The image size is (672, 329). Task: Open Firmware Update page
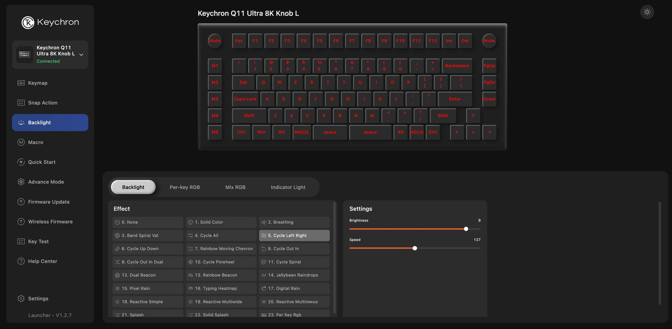click(x=50, y=202)
